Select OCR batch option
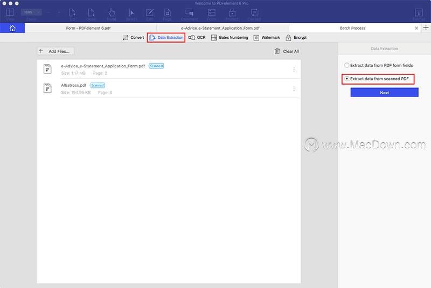The image size is (431, 288). click(197, 37)
